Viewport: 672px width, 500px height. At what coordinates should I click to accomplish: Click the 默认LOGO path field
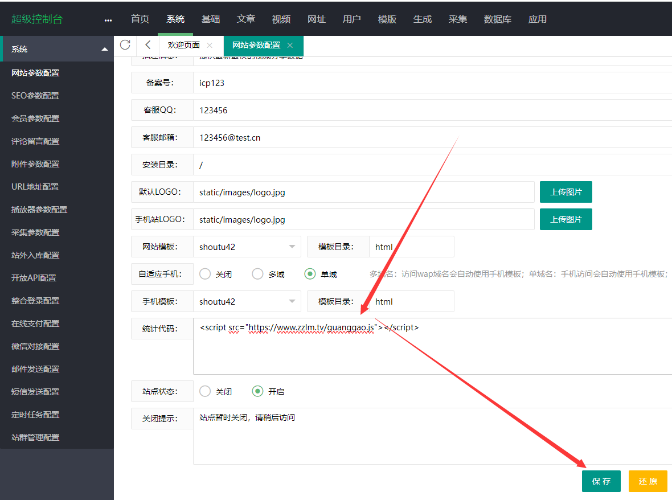coord(364,192)
